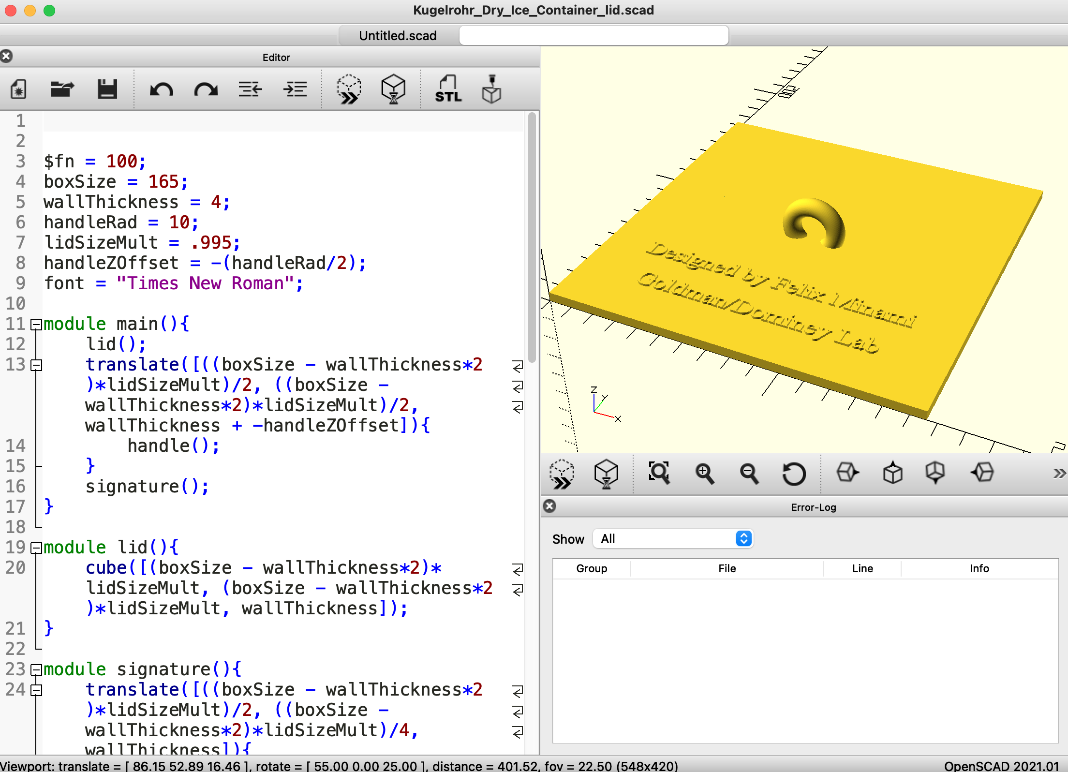The width and height of the screenshot is (1068, 772).
Task: Click the Export as STL icon
Action: tap(448, 89)
